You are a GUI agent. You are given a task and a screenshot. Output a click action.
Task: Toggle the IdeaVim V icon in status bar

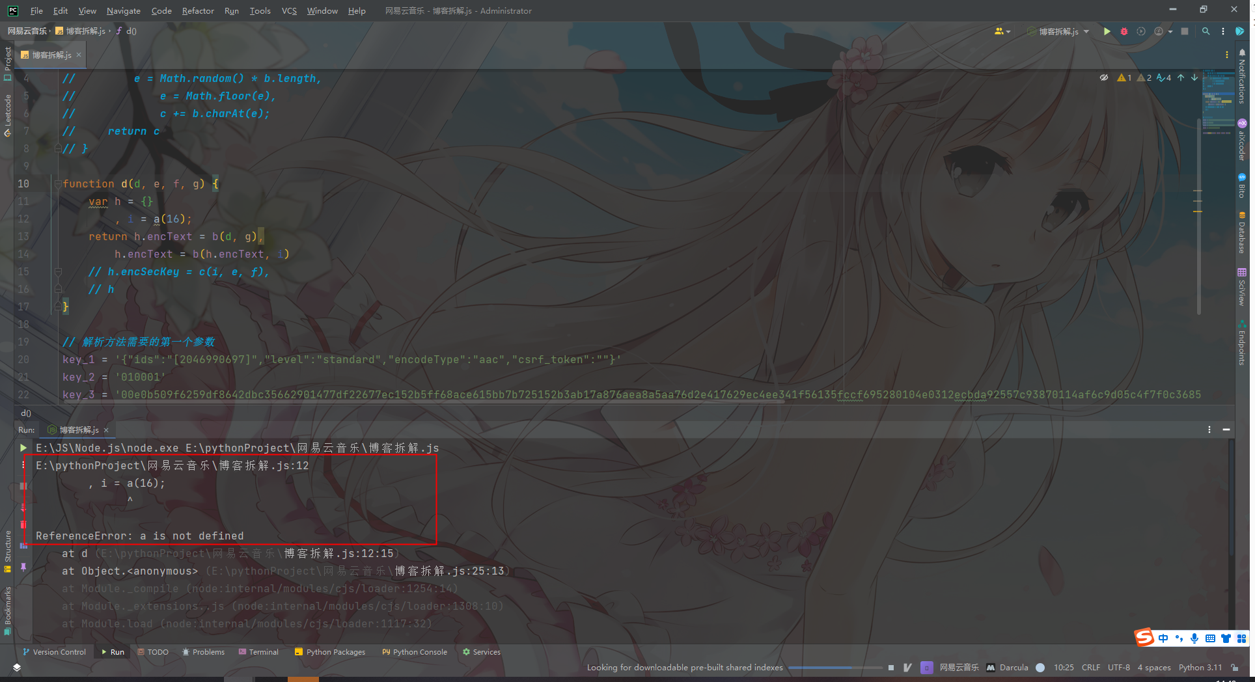tap(907, 667)
